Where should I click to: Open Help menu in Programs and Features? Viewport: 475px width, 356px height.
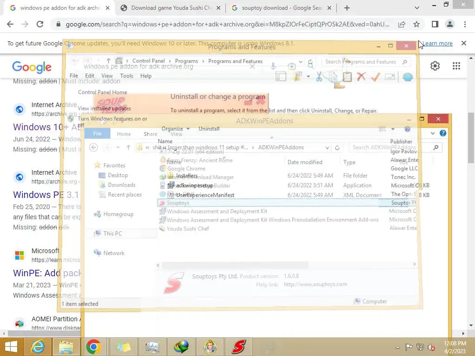[x=146, y=76]
